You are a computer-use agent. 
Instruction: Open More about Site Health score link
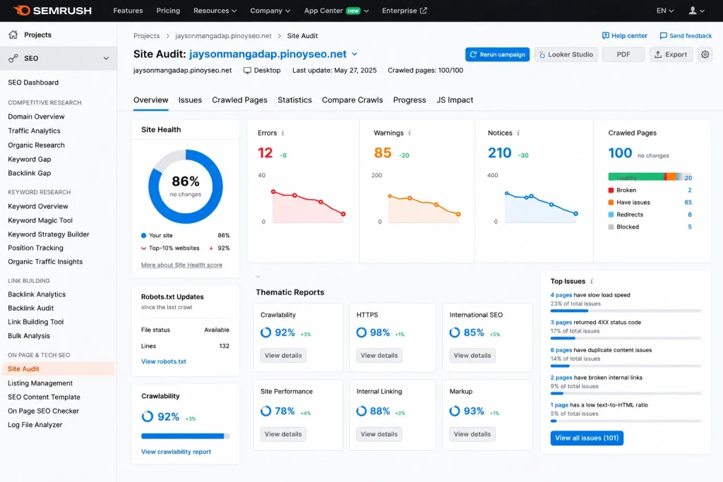(x=181, y=265)
